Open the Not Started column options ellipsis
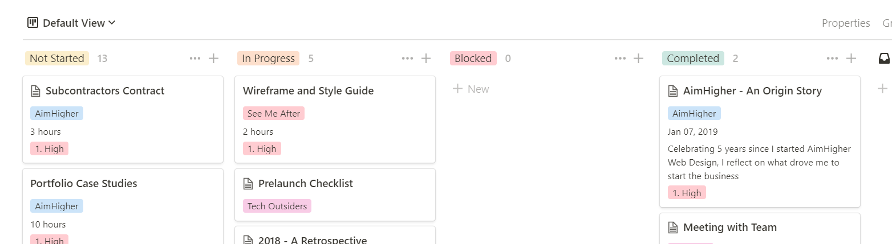 [195, 58]
